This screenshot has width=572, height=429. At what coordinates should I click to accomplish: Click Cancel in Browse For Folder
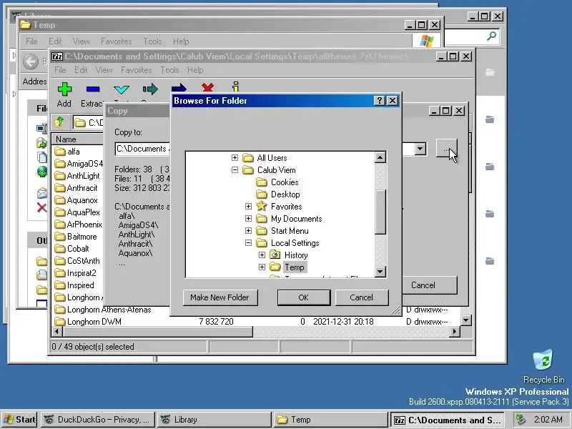[x=362, y=297]
